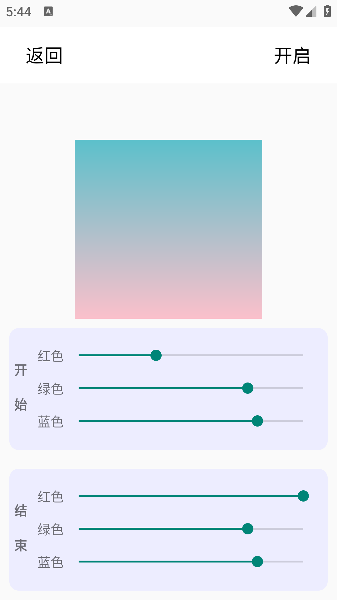Tap the 返回 back button

(x=44, y=56)
